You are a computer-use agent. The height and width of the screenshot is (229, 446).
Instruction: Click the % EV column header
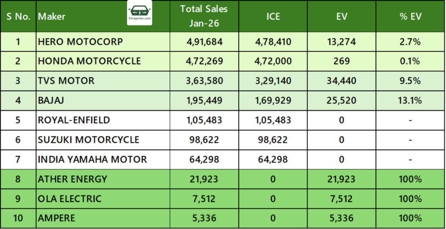[x=411, y=17]
